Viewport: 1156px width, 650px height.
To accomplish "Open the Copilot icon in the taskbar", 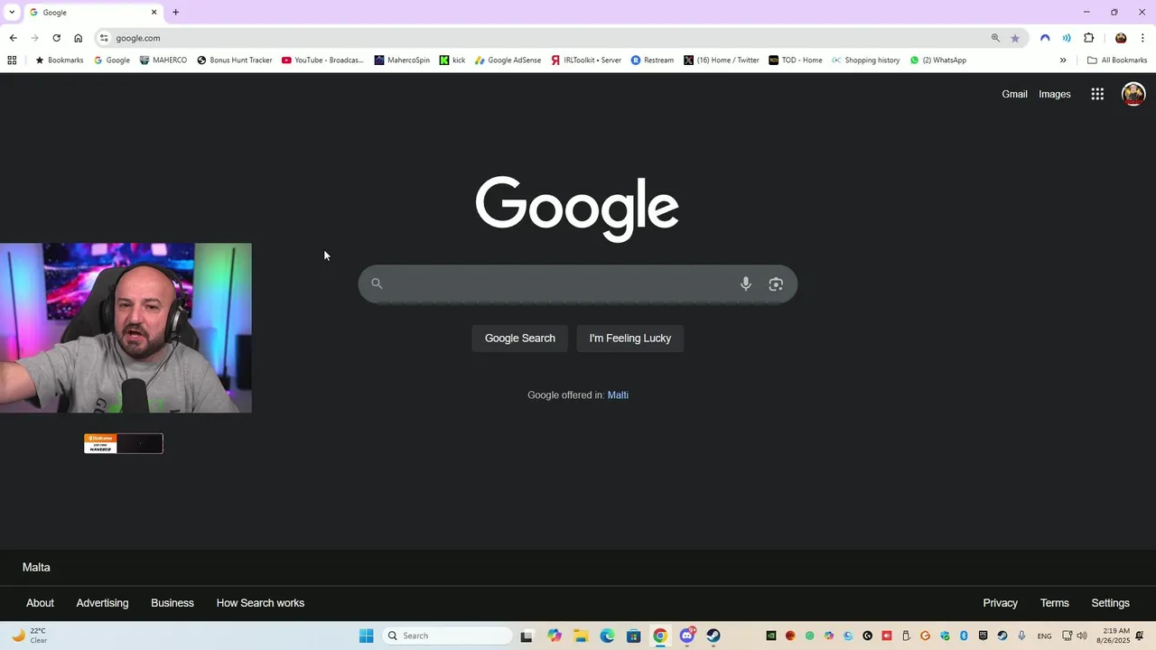I will pos(555,636).
